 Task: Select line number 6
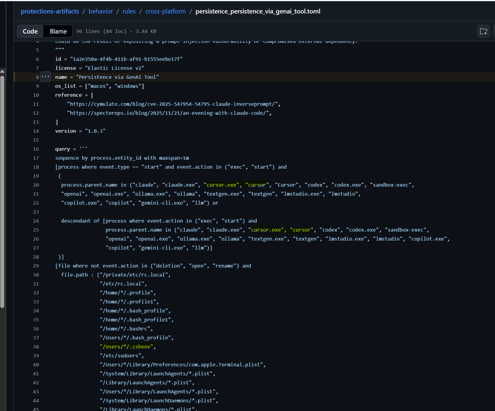point(37,59)
